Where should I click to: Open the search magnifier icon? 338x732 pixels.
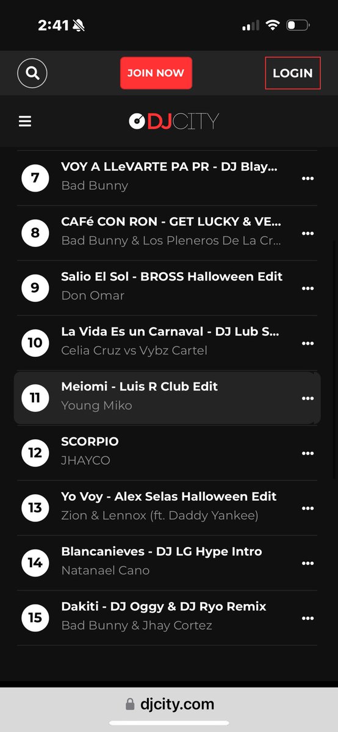click(32, 73)
